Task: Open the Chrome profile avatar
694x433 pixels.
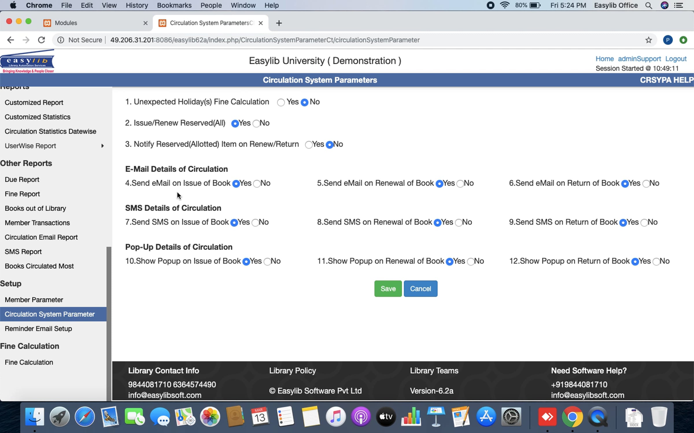Action: (x=668, y=40)
